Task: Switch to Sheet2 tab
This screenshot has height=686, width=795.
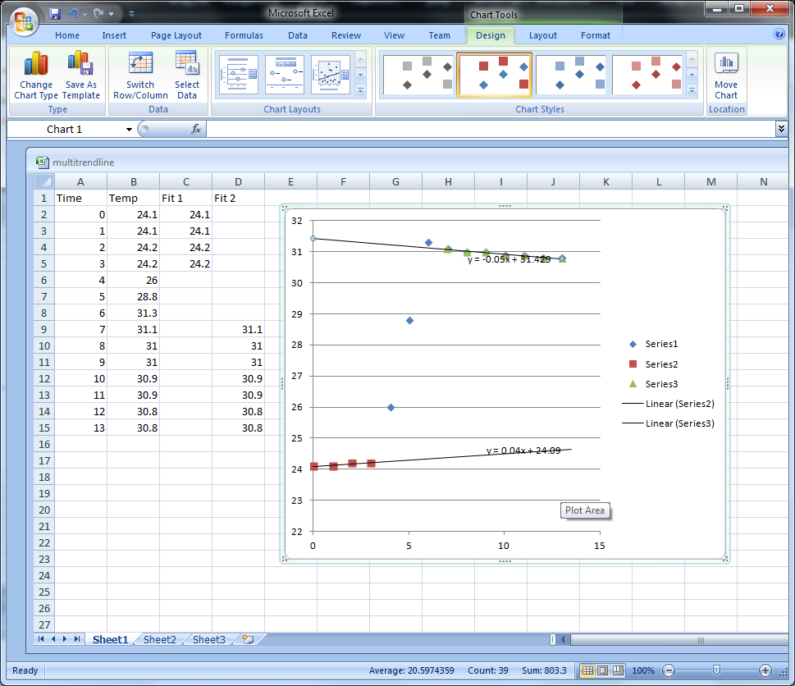Action: click(x=159, y=639)
